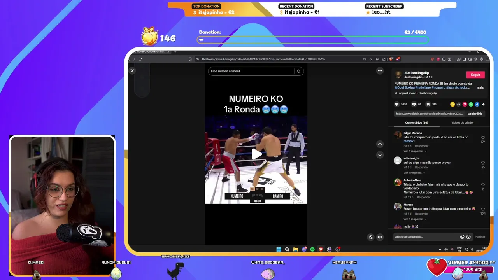This screenshot has height=280, width=498.
Task: Open original sound - duelboxingclip link
Action: [417, 93]
